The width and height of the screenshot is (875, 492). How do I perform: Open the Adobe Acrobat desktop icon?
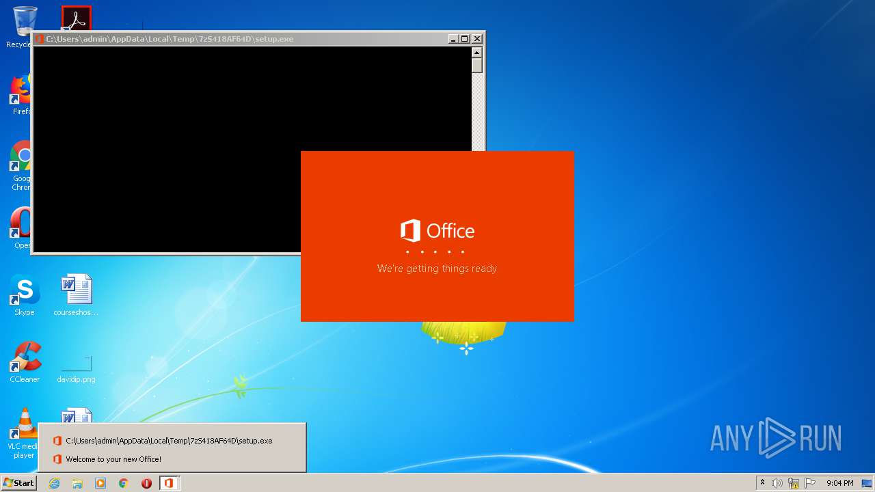76,18
